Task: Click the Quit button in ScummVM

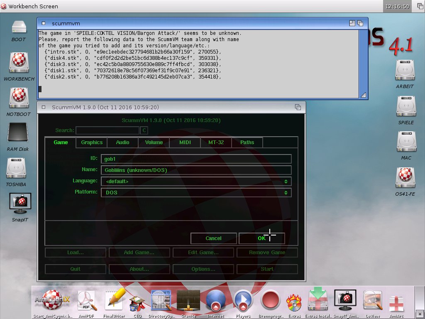Action: (76, 269)
